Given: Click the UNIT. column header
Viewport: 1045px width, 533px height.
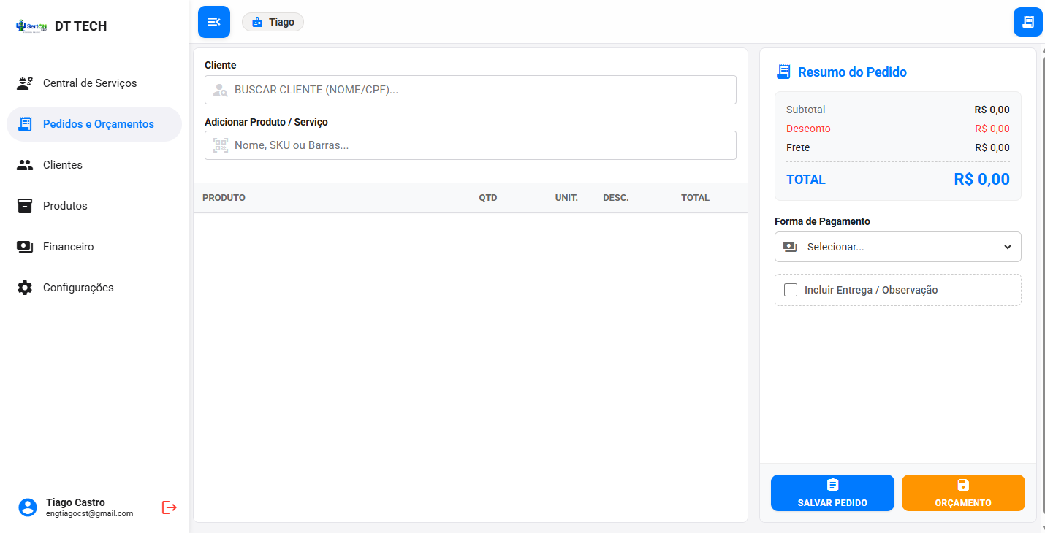Looking at the screenshot, I should [x=566, y=198].
